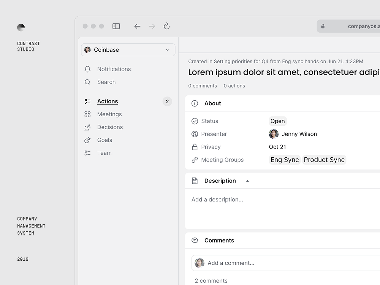Open the Coinbase workspace dropdown
Screen dimensions: 380x285
point(128,50)
